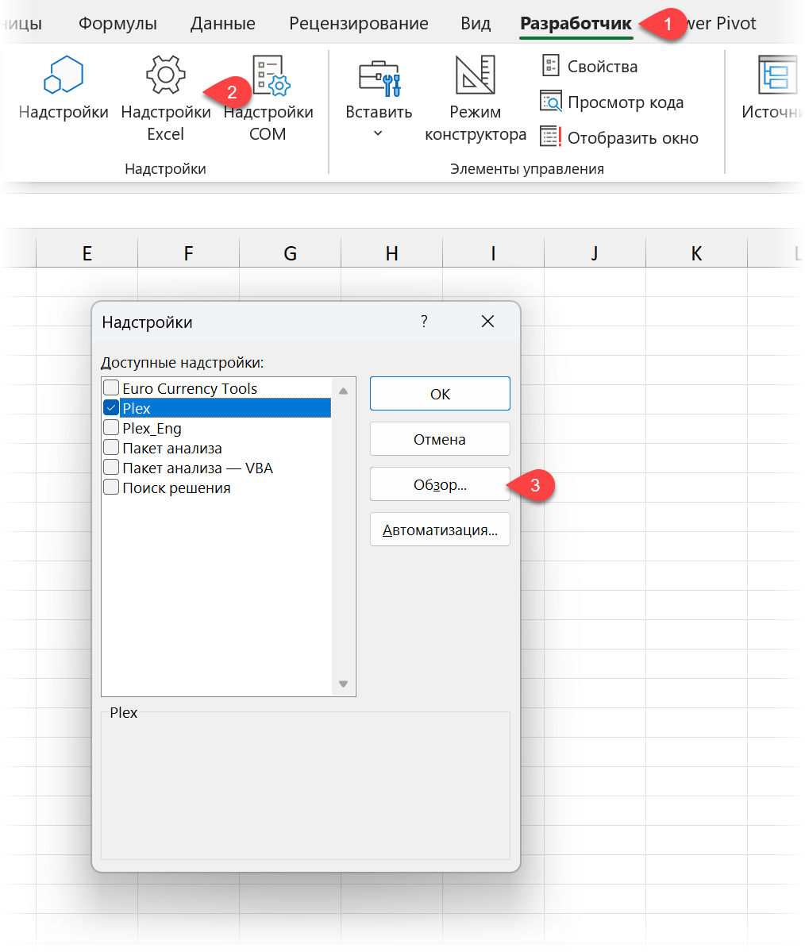Click Просмотр кода icon
The width and height of the screenshot is (805, 952).
(x=551, y=102)
